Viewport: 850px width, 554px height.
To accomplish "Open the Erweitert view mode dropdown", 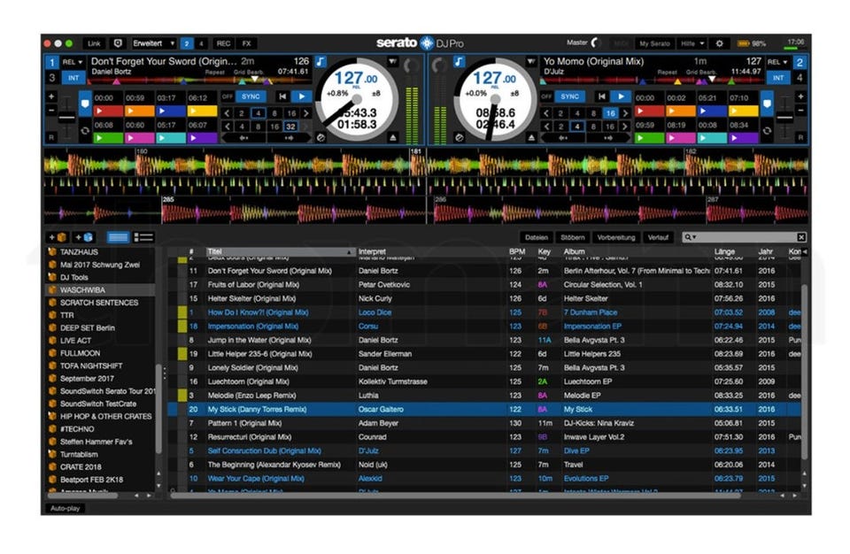I will pos(153,43).
